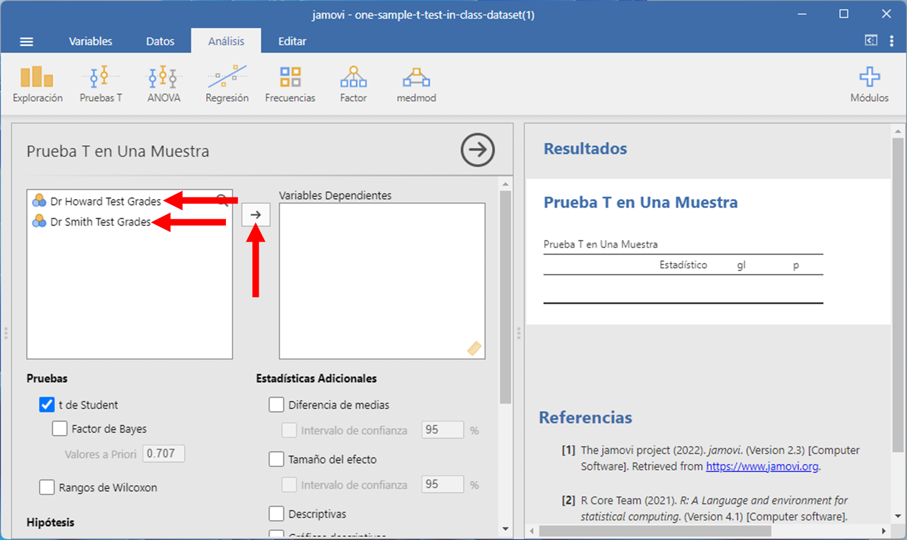Open the Pruebas T menu
This screenshot has width=907, height=540.
click(x=100, y=84)
